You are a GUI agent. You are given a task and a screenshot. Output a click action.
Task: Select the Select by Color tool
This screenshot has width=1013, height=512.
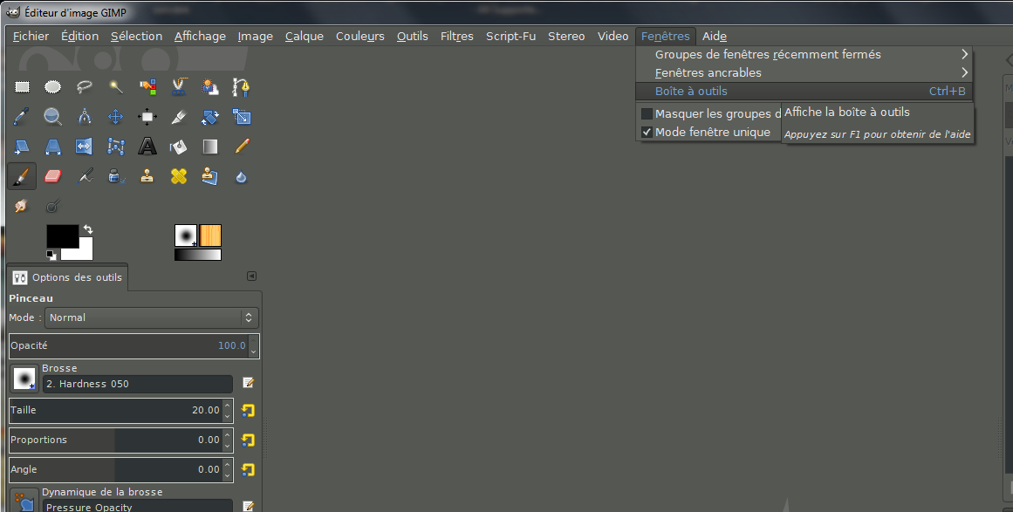click(147, 87)
